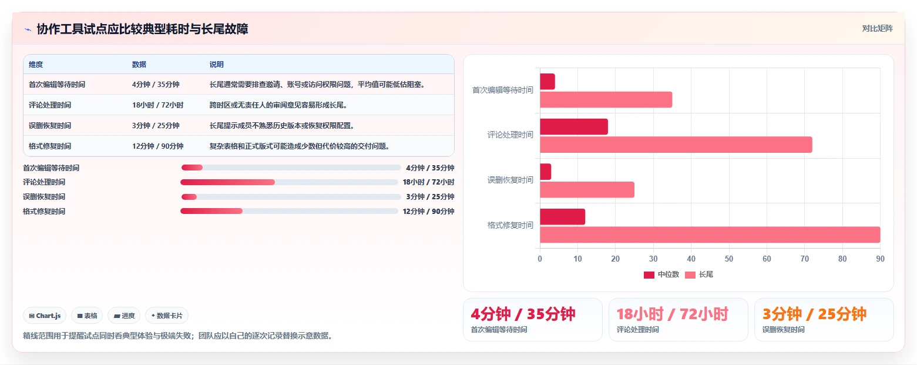Click the 0 tick on chart x-axis
Viewport: 917px width, 365px height.
tap(540, 259)
